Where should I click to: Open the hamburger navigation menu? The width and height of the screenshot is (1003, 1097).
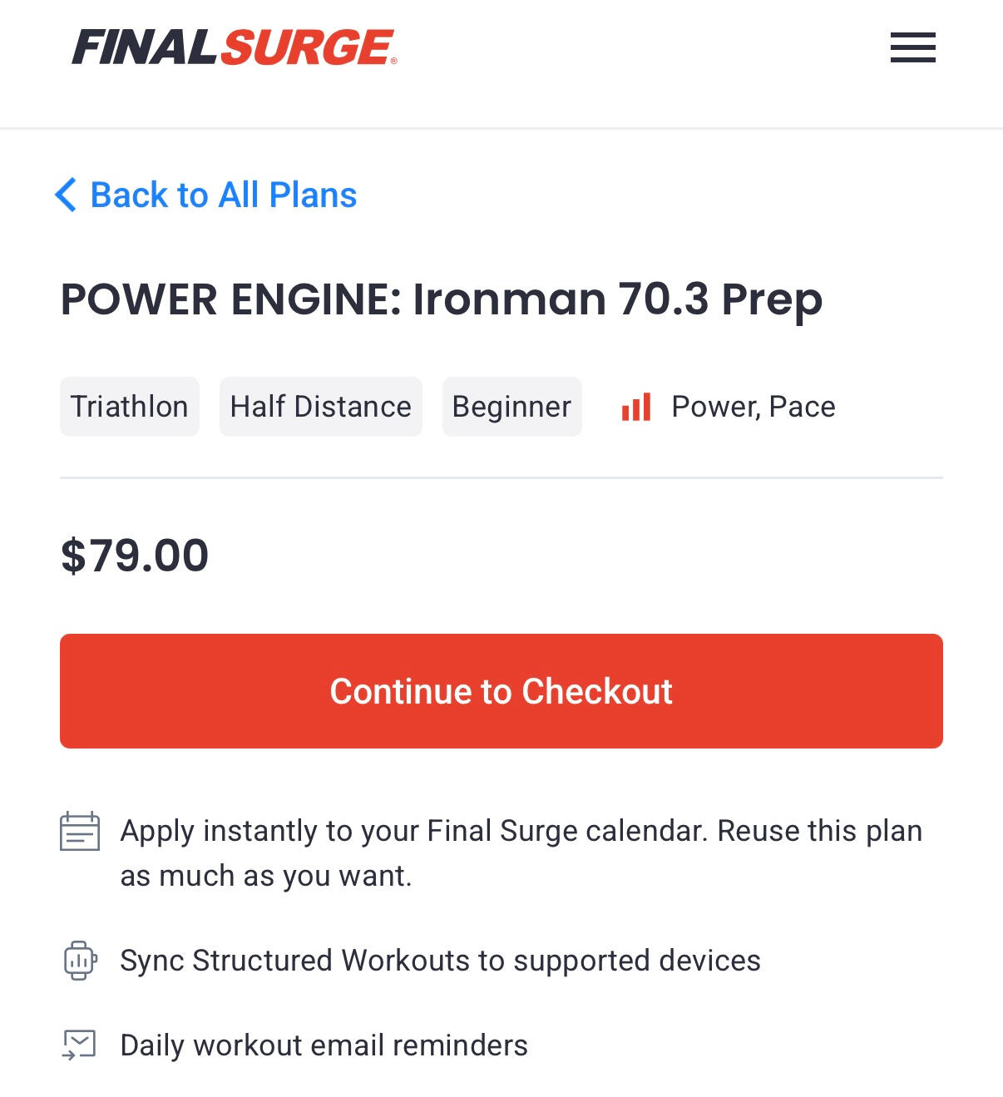pyautogui.click(x=912, y=47)
